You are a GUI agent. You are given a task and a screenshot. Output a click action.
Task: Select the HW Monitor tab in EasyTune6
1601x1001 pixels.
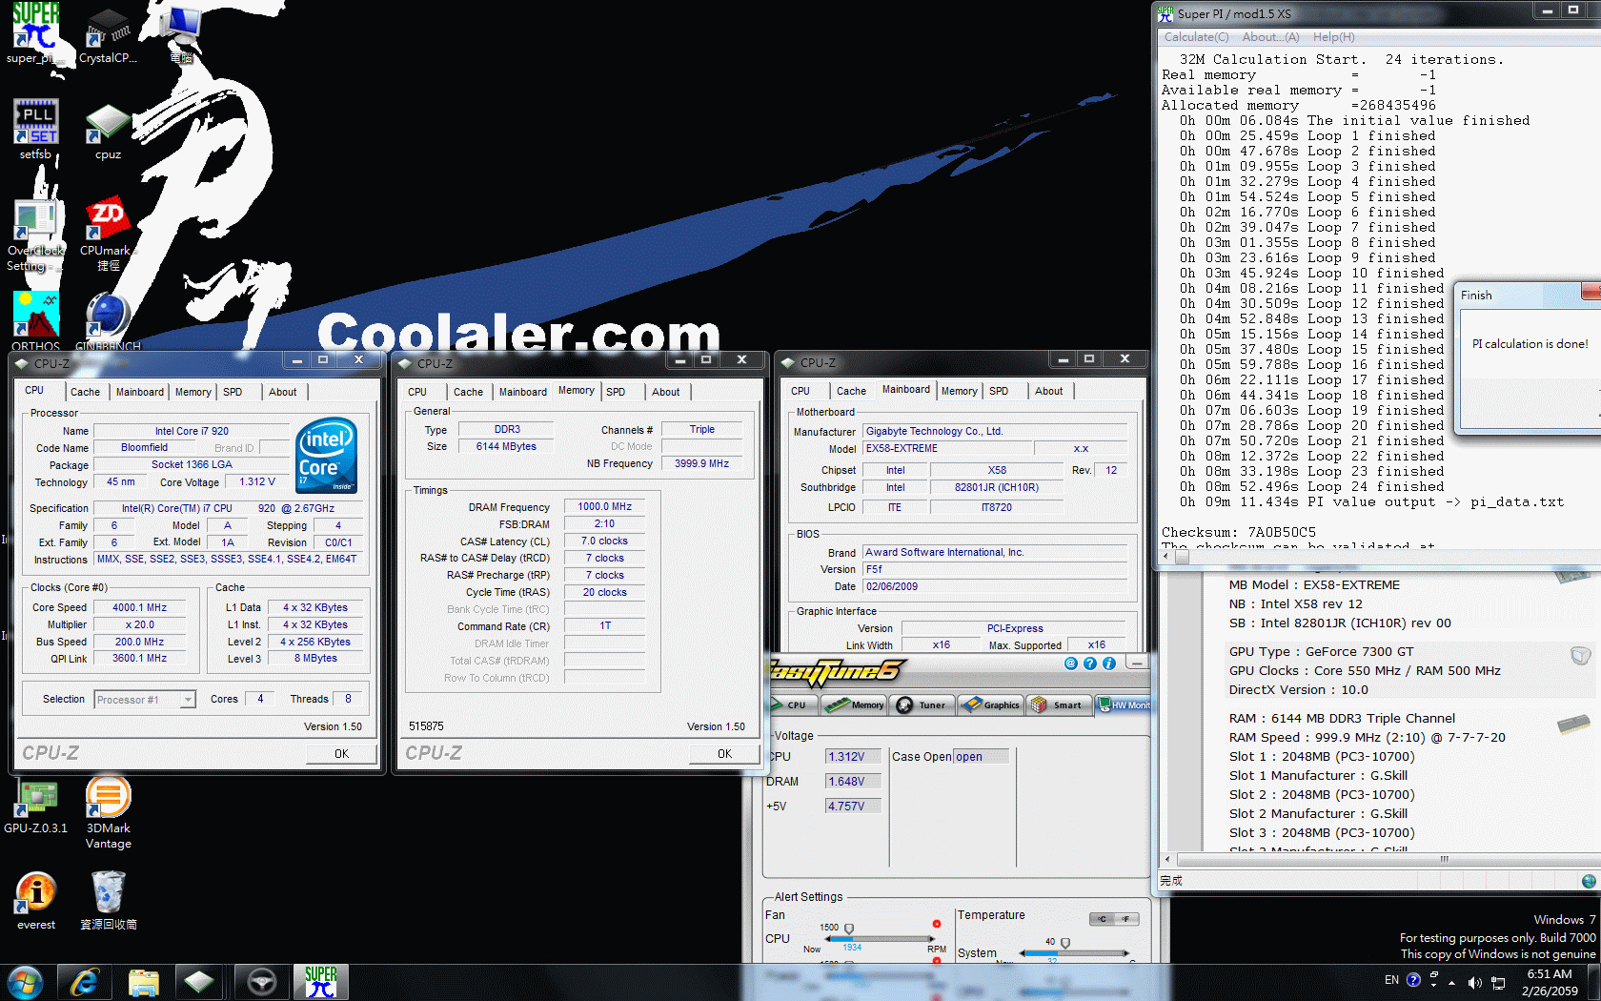[1123, 705]
